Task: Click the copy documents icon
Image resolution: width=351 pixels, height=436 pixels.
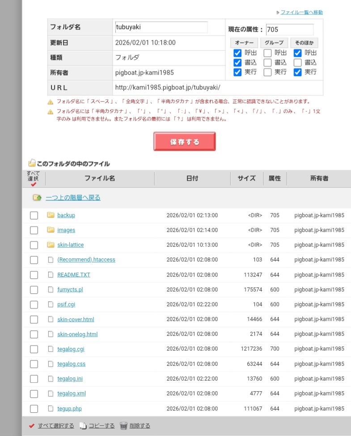Action: [83, 426]
